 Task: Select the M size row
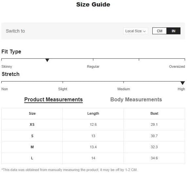93,147
